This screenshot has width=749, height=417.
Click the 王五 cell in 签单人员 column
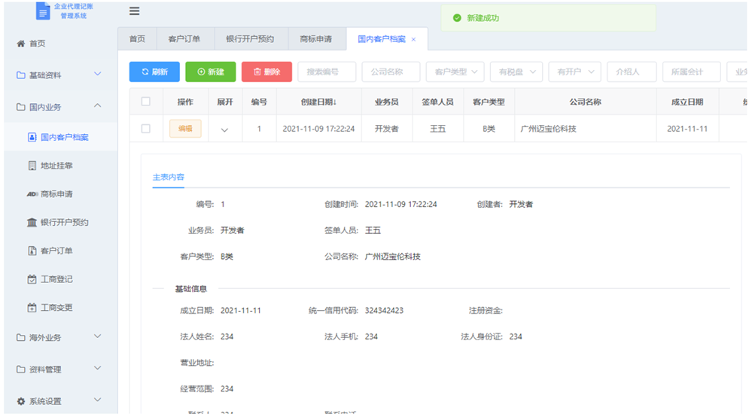click(x=437, y=129)
